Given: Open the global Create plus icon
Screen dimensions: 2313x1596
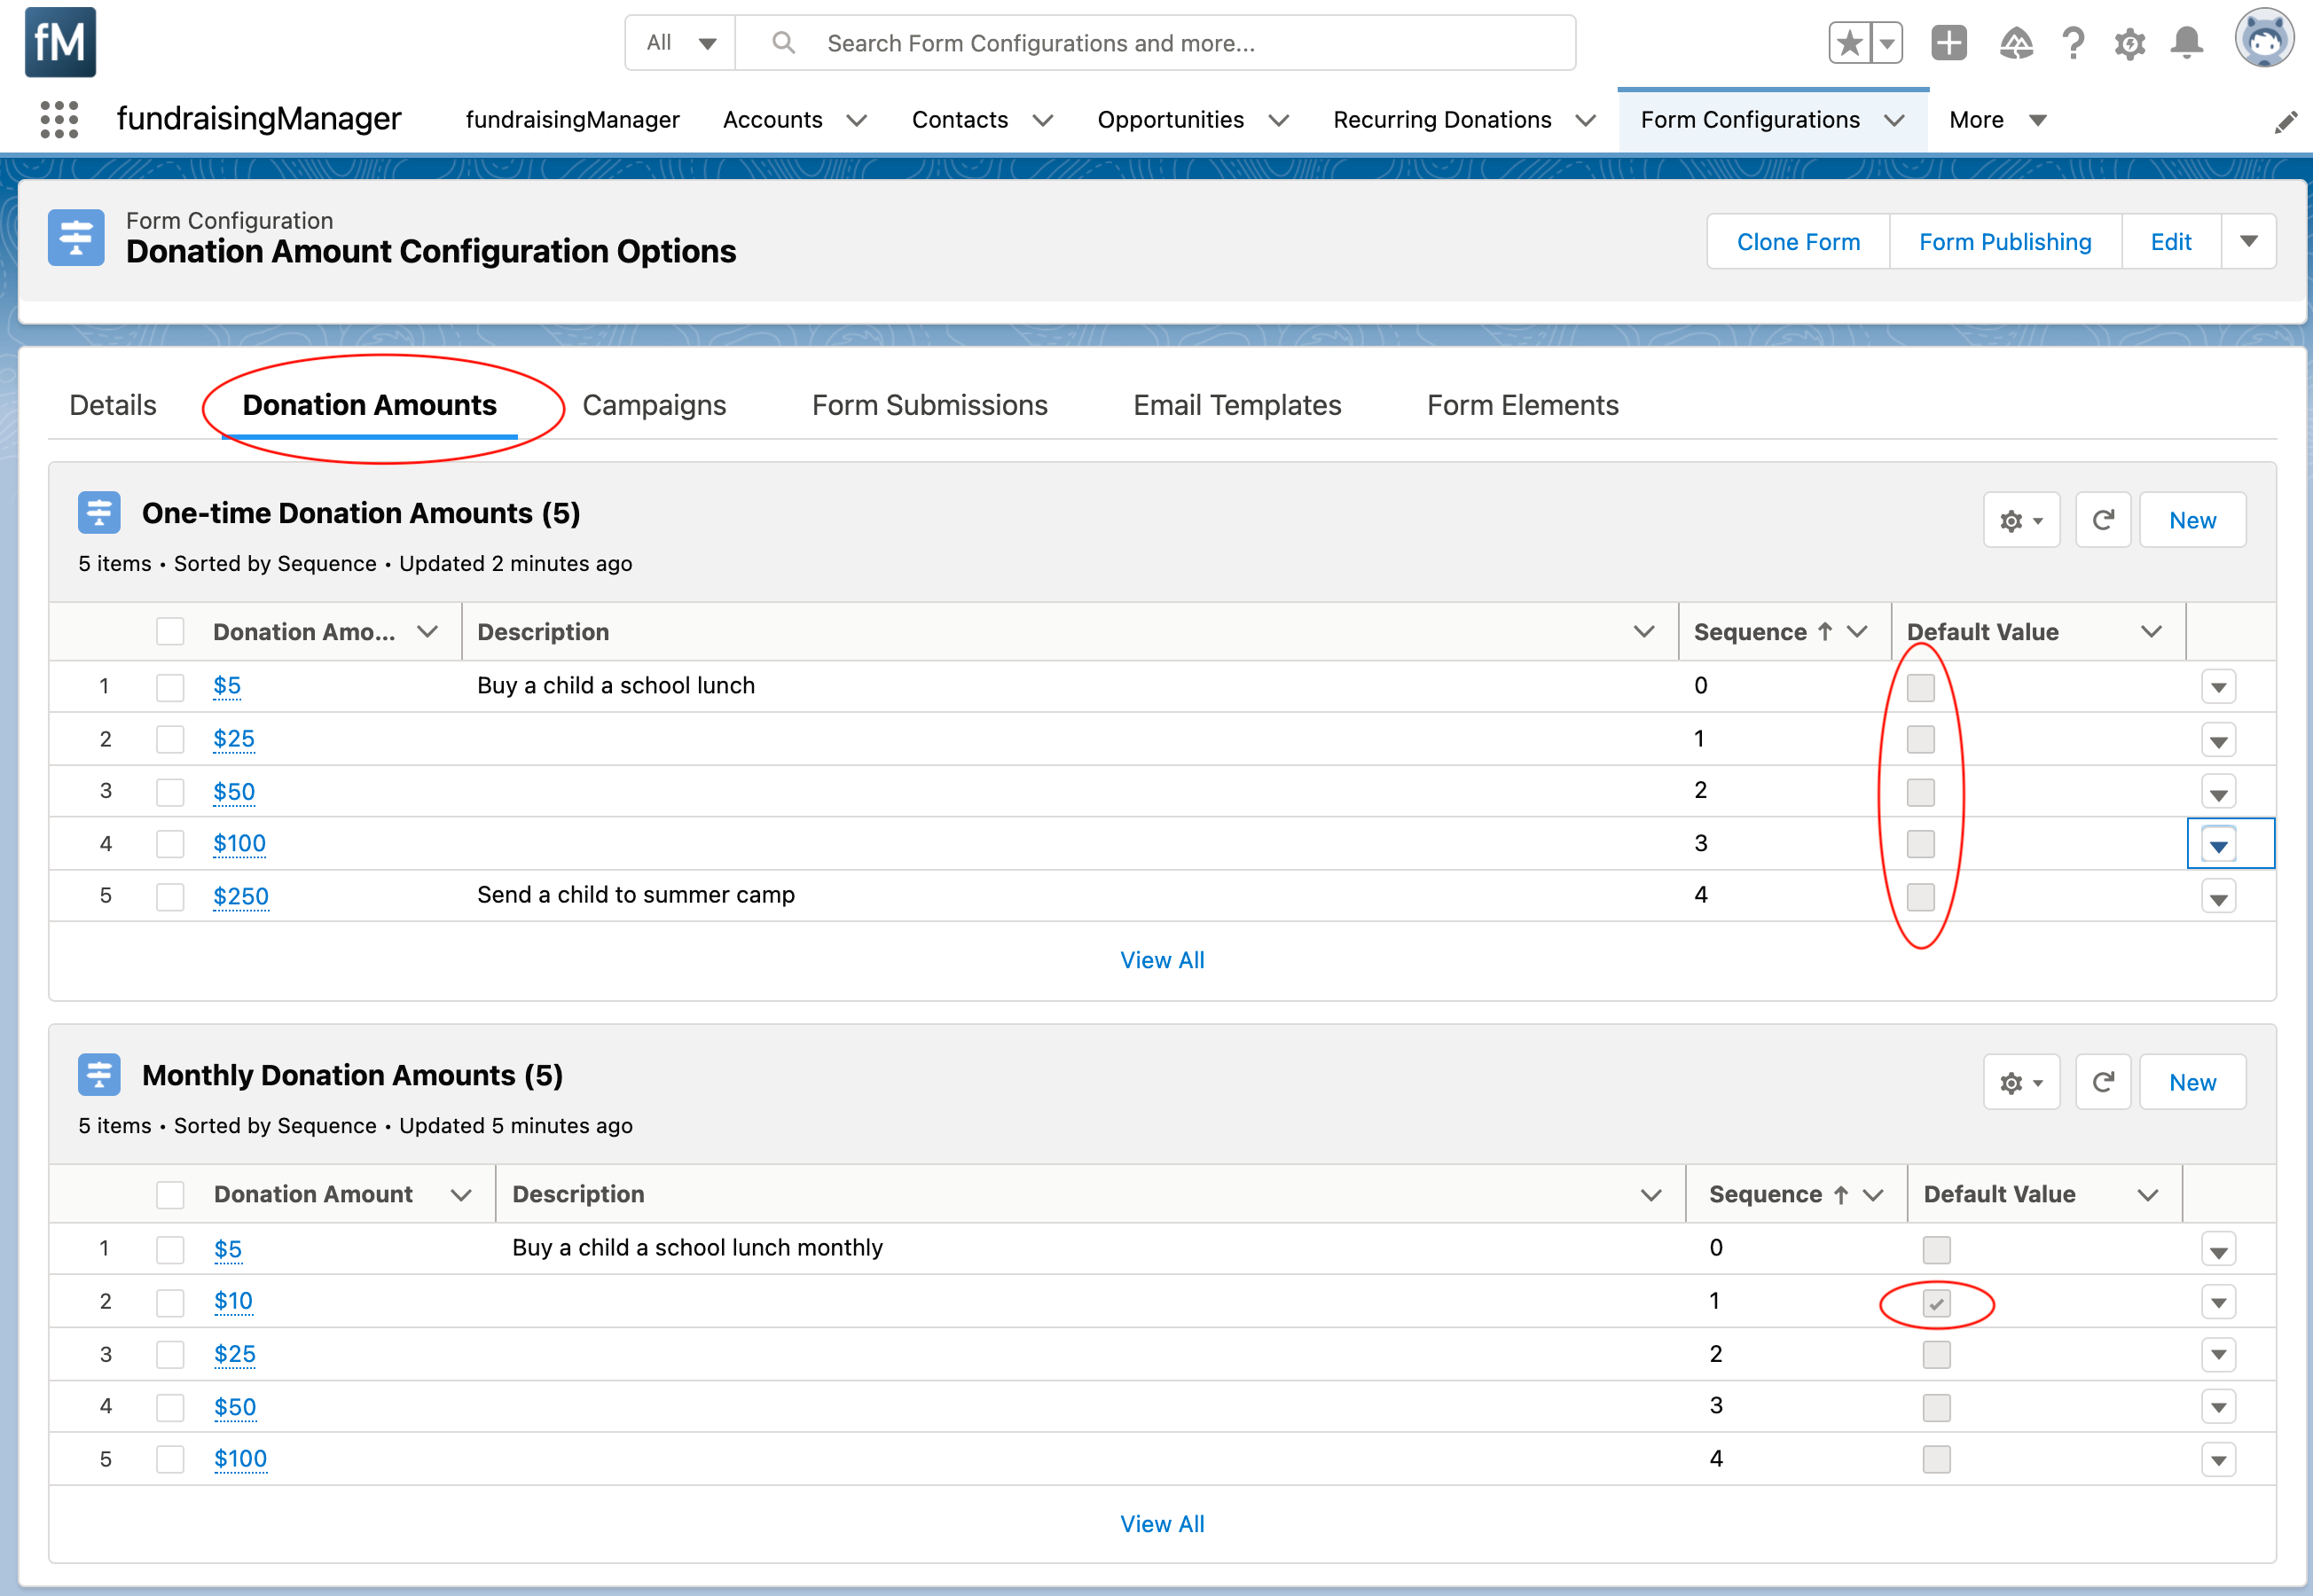Looking at the screenshot, I should [1949, 43].
